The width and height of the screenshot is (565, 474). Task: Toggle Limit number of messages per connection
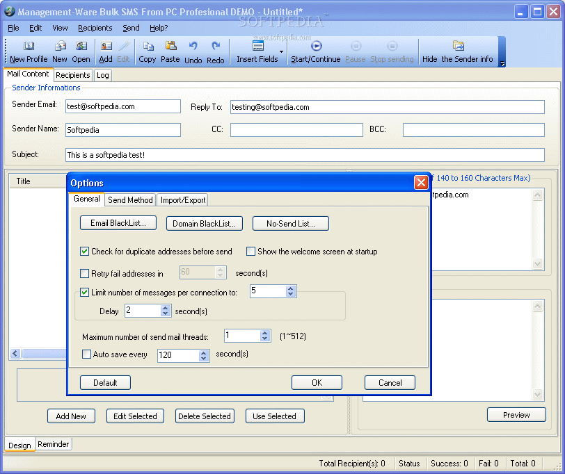(84, 292)
